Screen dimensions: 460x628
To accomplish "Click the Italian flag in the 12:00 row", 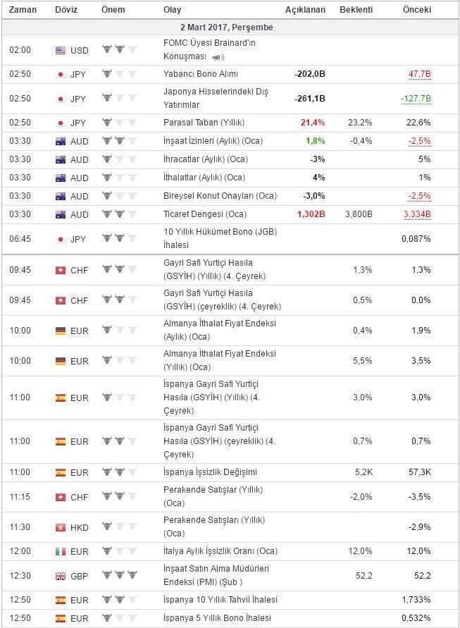I will (x=61, y=551).
